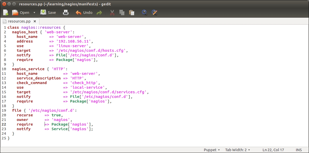
Task: Close the resources.pp tab
Action: pyautogui.click(x=35, y=21)
